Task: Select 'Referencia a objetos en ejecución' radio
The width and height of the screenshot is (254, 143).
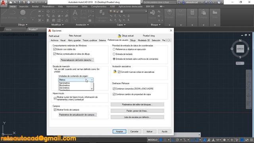Action: pyautogui.click(x=114, y=49)
